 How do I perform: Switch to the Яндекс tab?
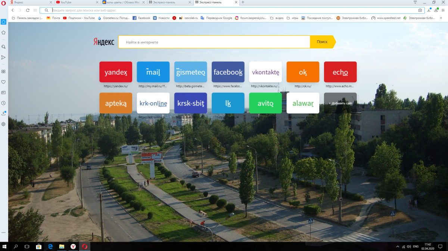click(30, 2)
